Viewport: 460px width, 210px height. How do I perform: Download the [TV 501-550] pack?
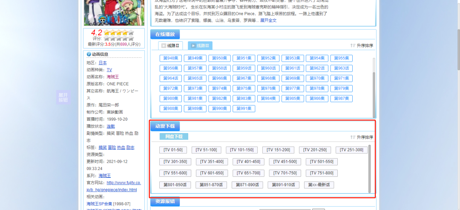[322, 162]
